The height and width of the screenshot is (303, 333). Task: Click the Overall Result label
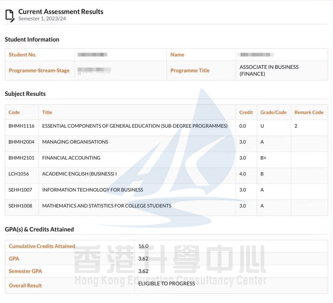tap(25, 286)
